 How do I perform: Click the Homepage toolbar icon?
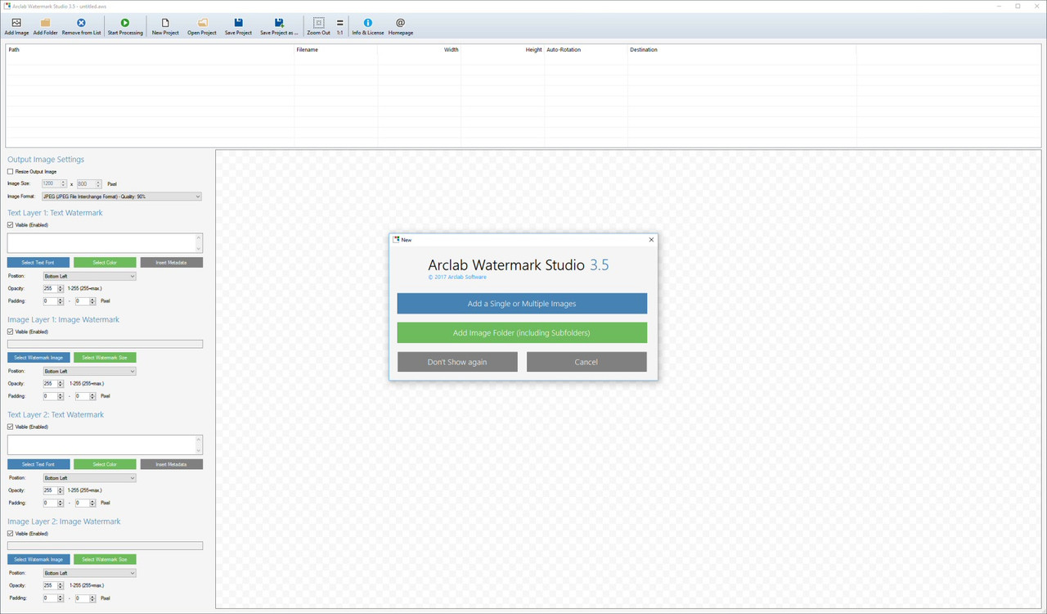click(401, 26)
